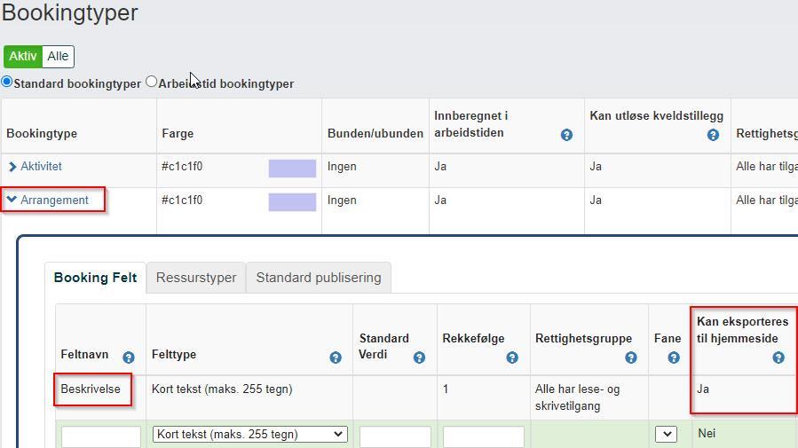Click help icon for Kan utløse kveldstillegg
This screenshot has width=798, height=448.
[713, 135]
